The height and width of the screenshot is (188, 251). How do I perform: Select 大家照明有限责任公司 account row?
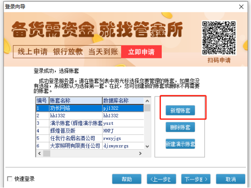(x=90, y=146)
